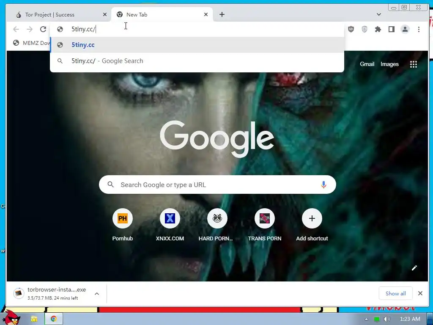Select the 5tiny.cc URL suggestion
The image size is (433, 325).
(x=197, y=45)
